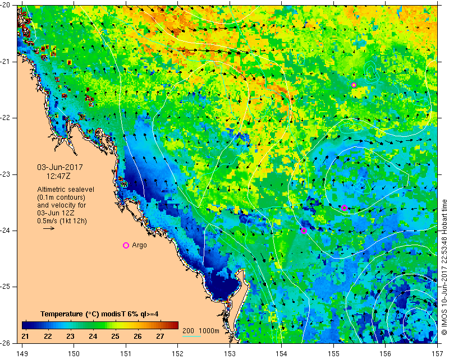Click the '156' longitude axis label
The image size is (449, 359).
pyautogui.click(x=386, y=354)
